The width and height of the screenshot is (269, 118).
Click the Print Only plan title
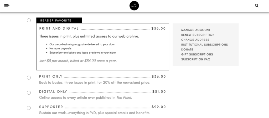[51, 76]
